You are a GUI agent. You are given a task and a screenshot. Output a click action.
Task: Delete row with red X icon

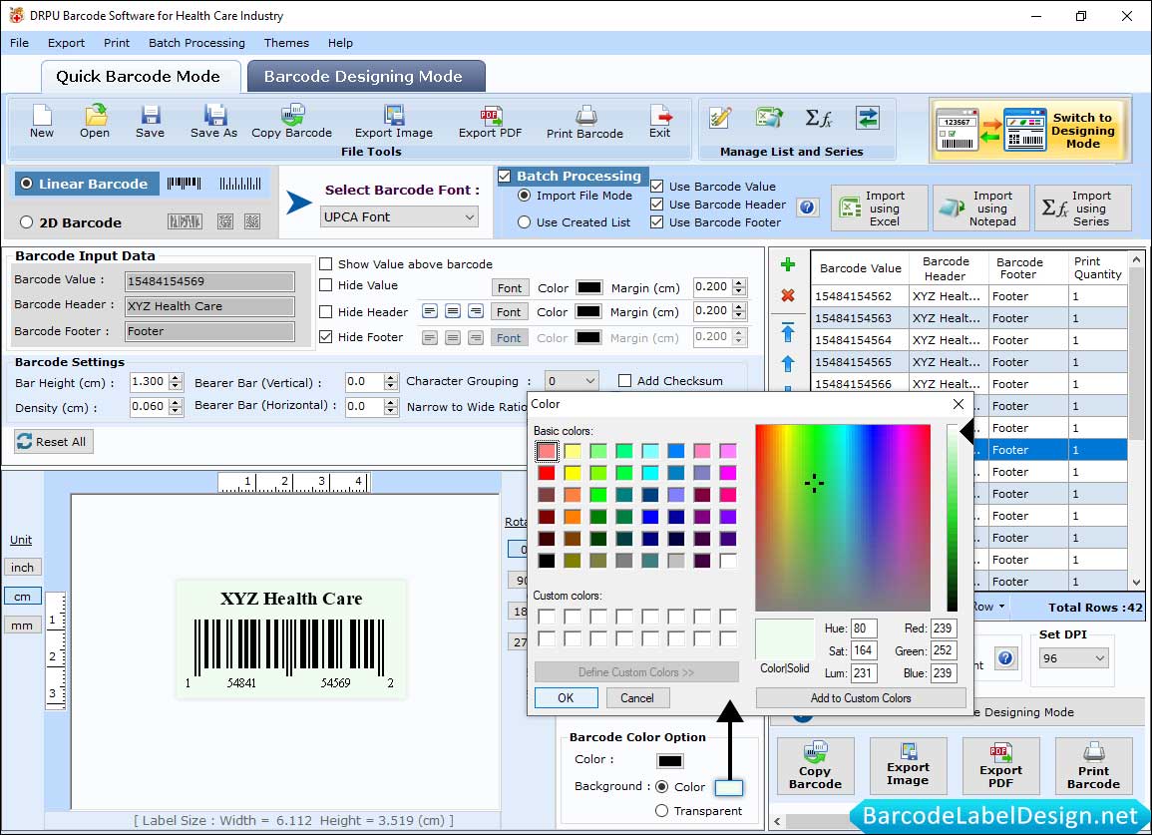pos(788,295)
